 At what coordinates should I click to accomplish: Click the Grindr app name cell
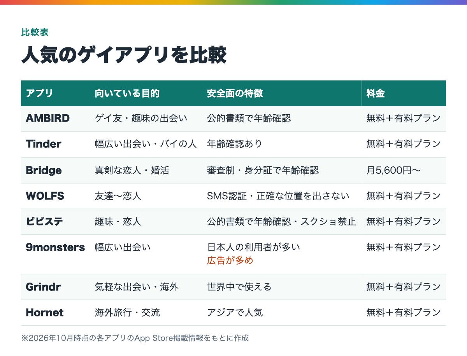tap(55, 287)
